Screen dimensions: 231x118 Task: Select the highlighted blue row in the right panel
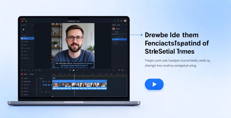tap(119, 39)
